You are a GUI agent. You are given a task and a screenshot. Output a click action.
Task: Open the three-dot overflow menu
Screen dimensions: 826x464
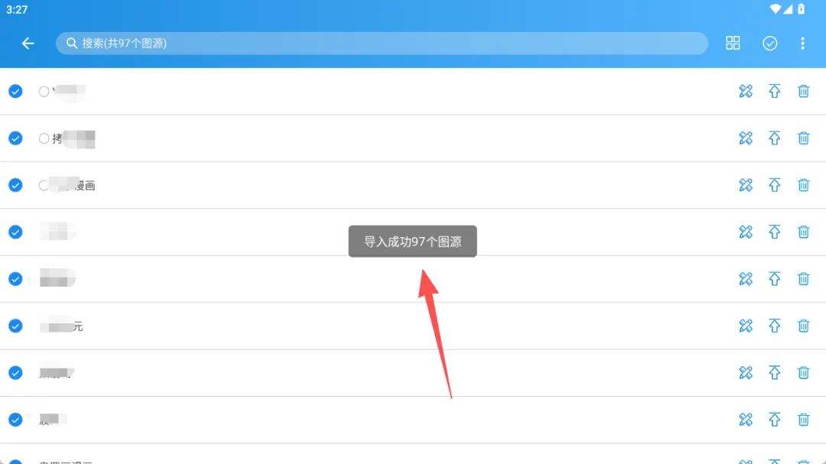pyautogui.click(x=802, y=43)
